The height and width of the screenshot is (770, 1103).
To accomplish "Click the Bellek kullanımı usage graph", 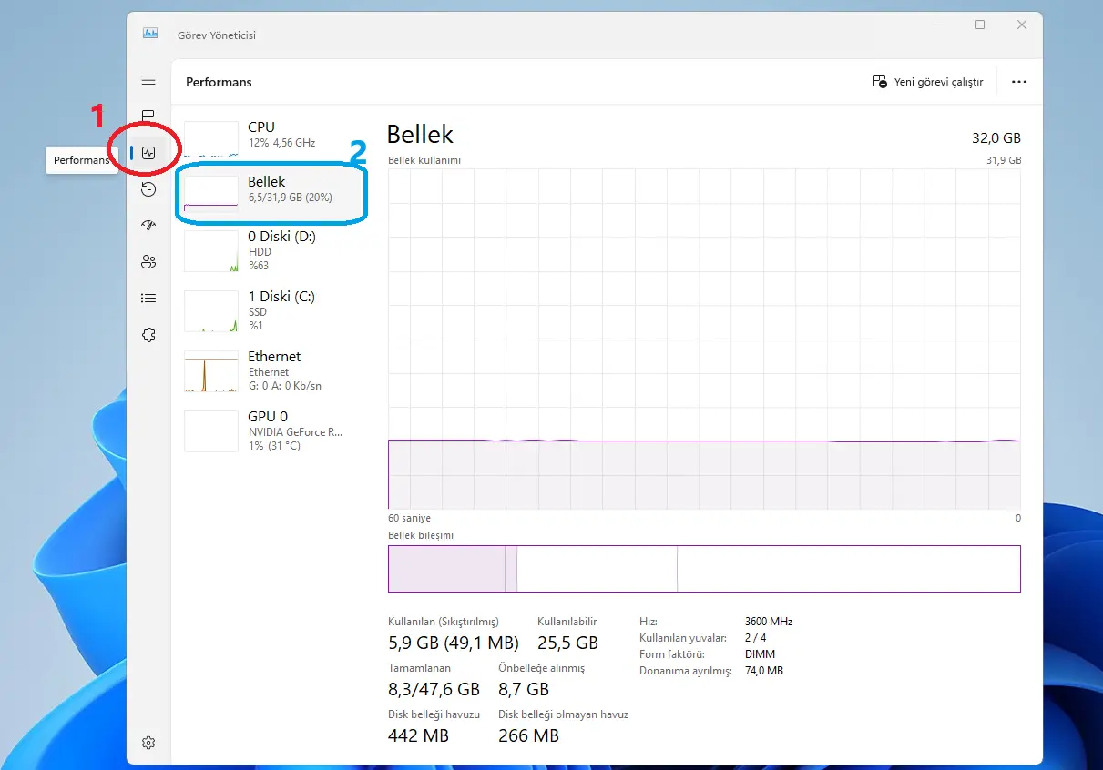I will [704, 339].
